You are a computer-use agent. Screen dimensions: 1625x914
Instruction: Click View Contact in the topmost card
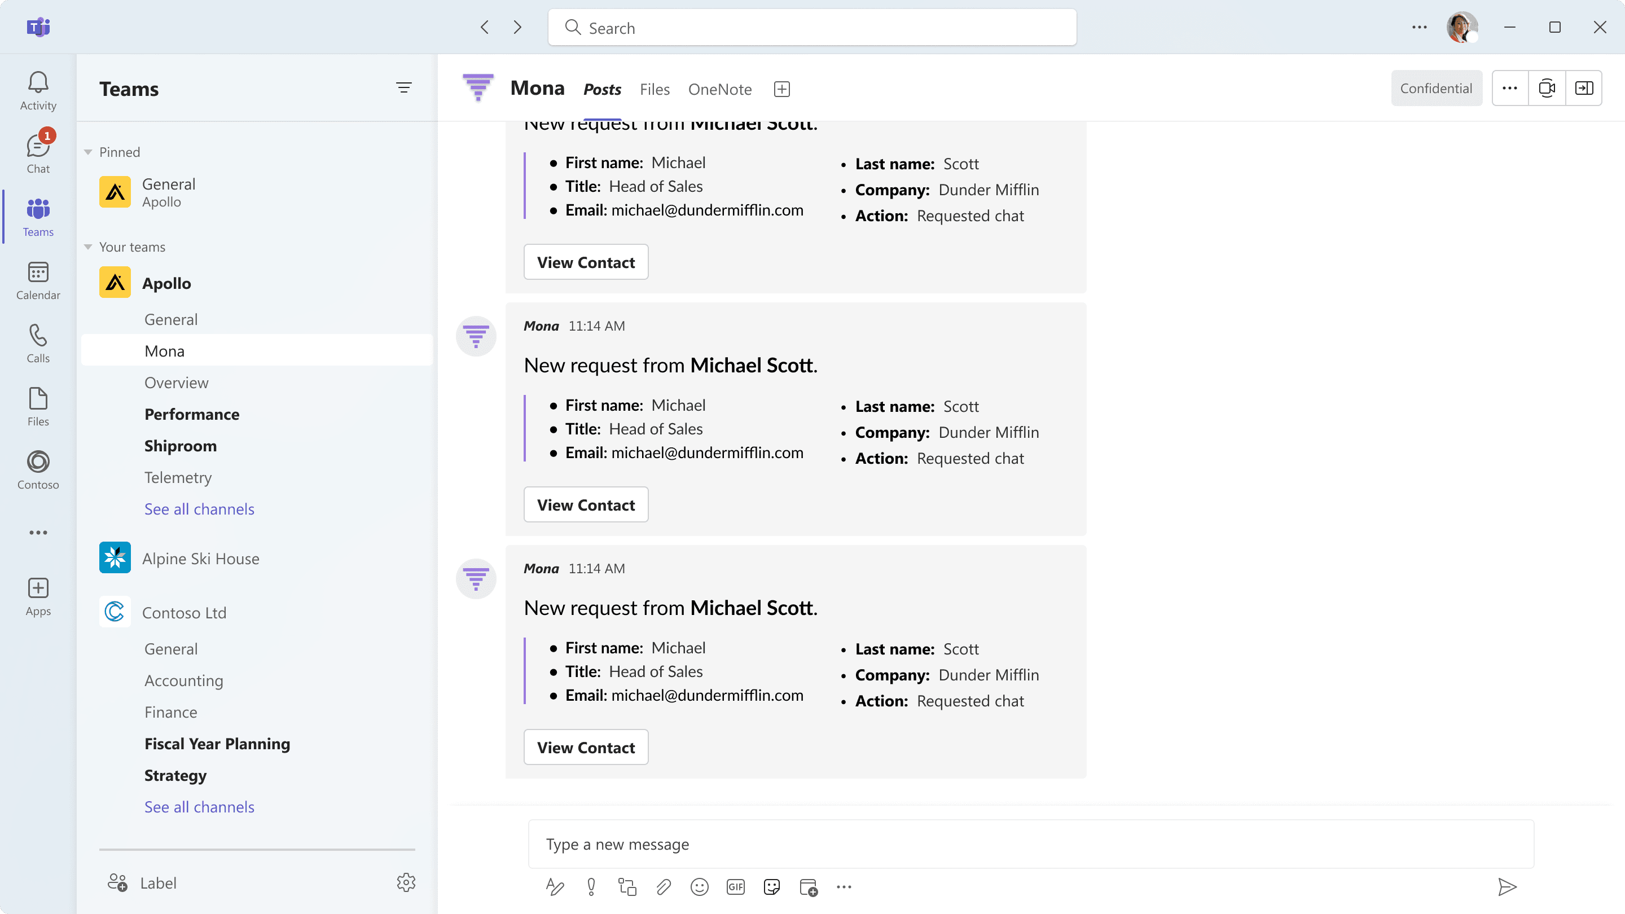[586, 262]
